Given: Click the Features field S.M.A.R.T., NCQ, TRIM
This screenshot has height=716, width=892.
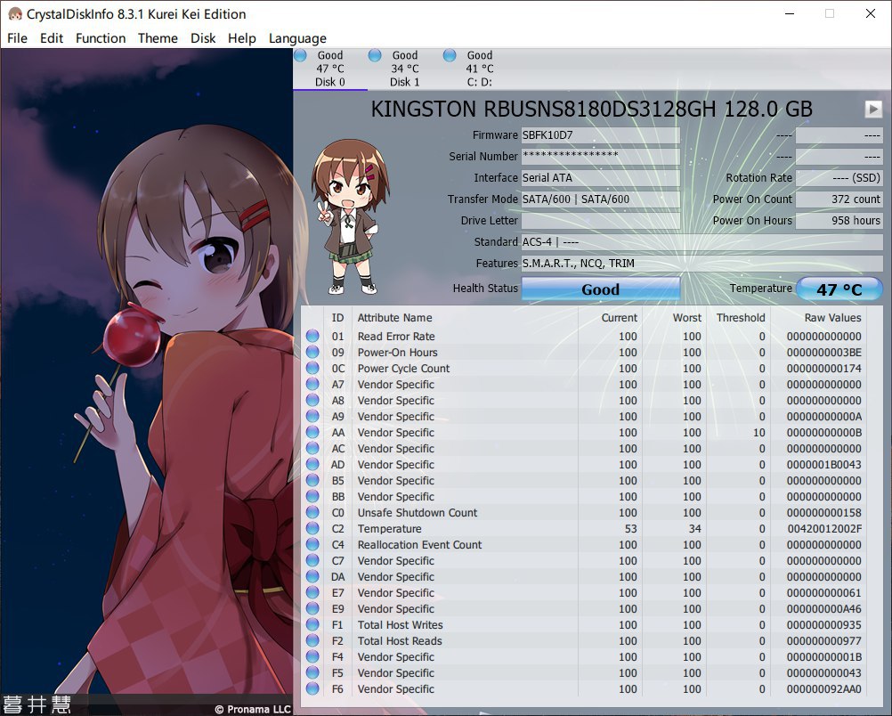Looking at the screenshot, I should (702, 263).
